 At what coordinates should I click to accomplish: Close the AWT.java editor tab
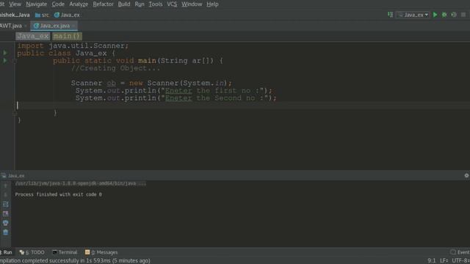point(26,26)
